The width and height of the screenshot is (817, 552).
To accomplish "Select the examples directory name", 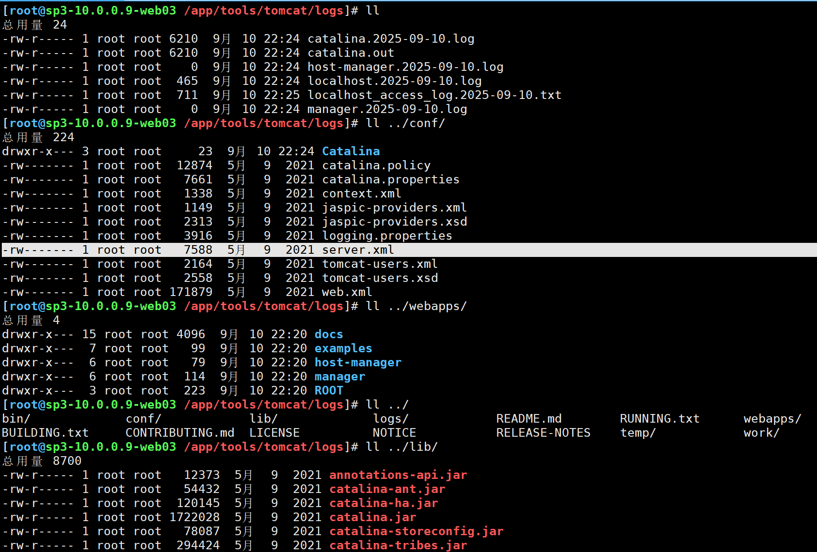I will click(344, 348).
